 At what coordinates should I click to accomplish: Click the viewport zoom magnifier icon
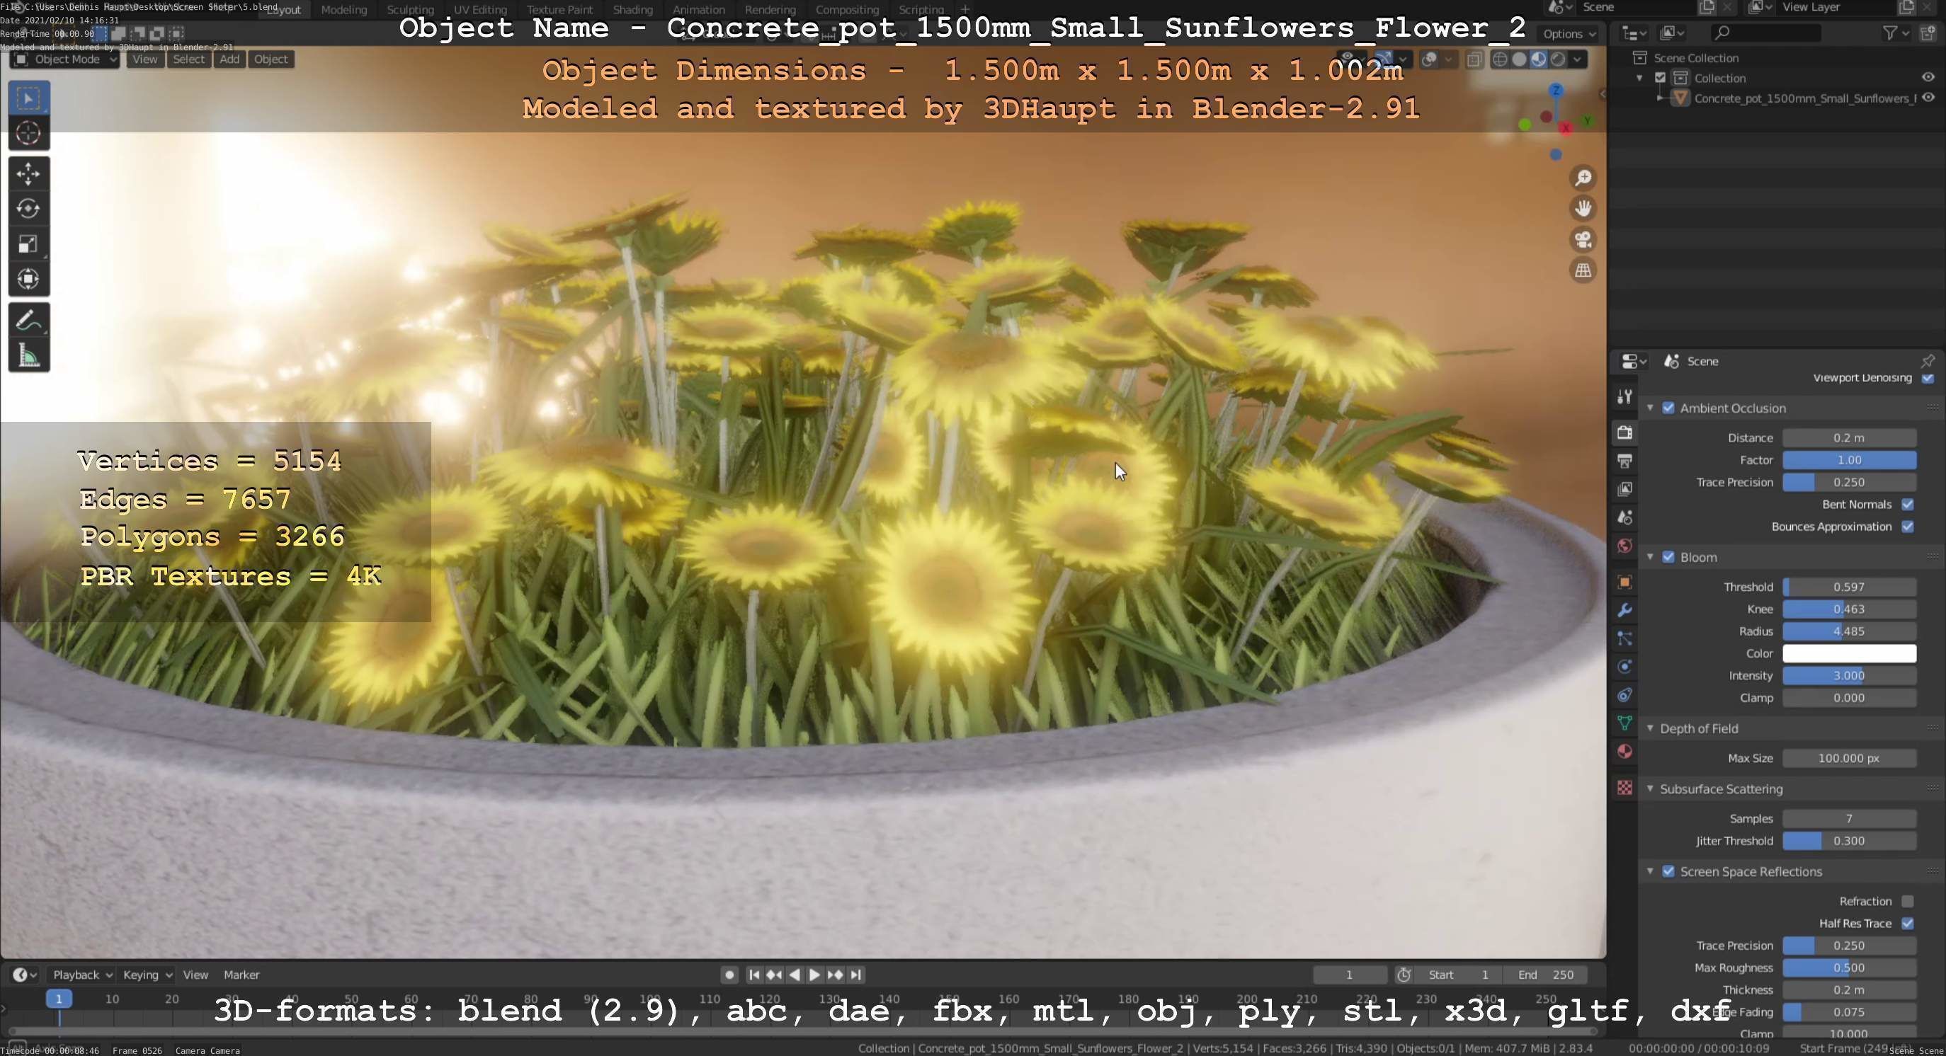(1583, 178)
